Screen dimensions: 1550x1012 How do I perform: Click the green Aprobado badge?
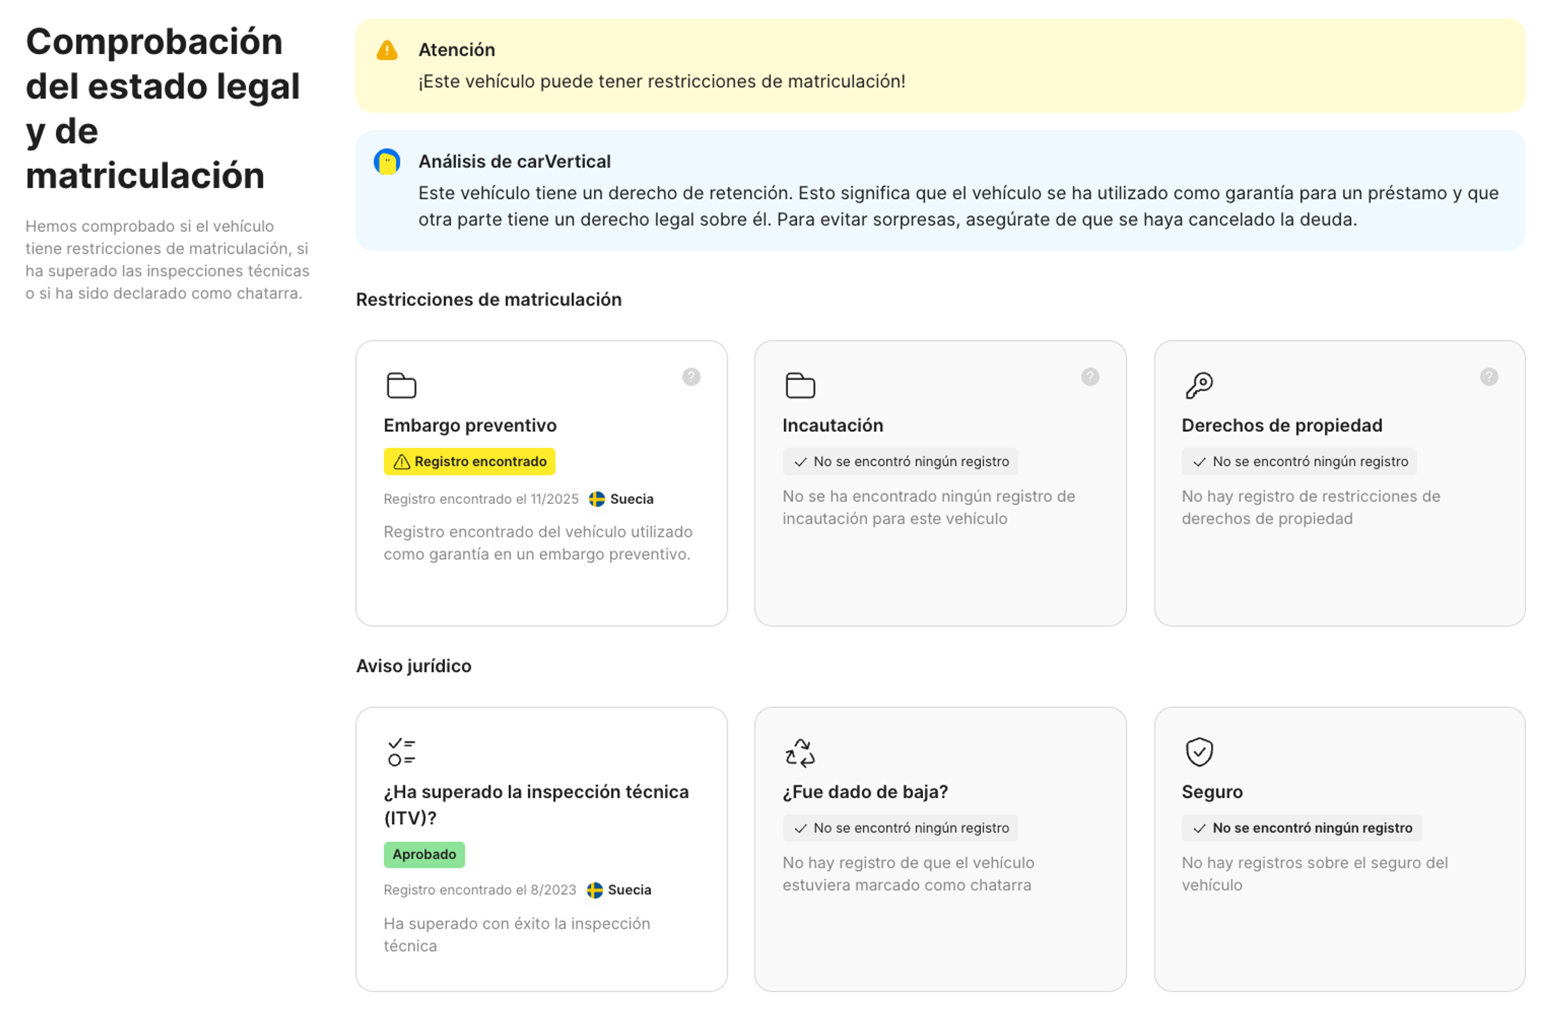[424, 855]
